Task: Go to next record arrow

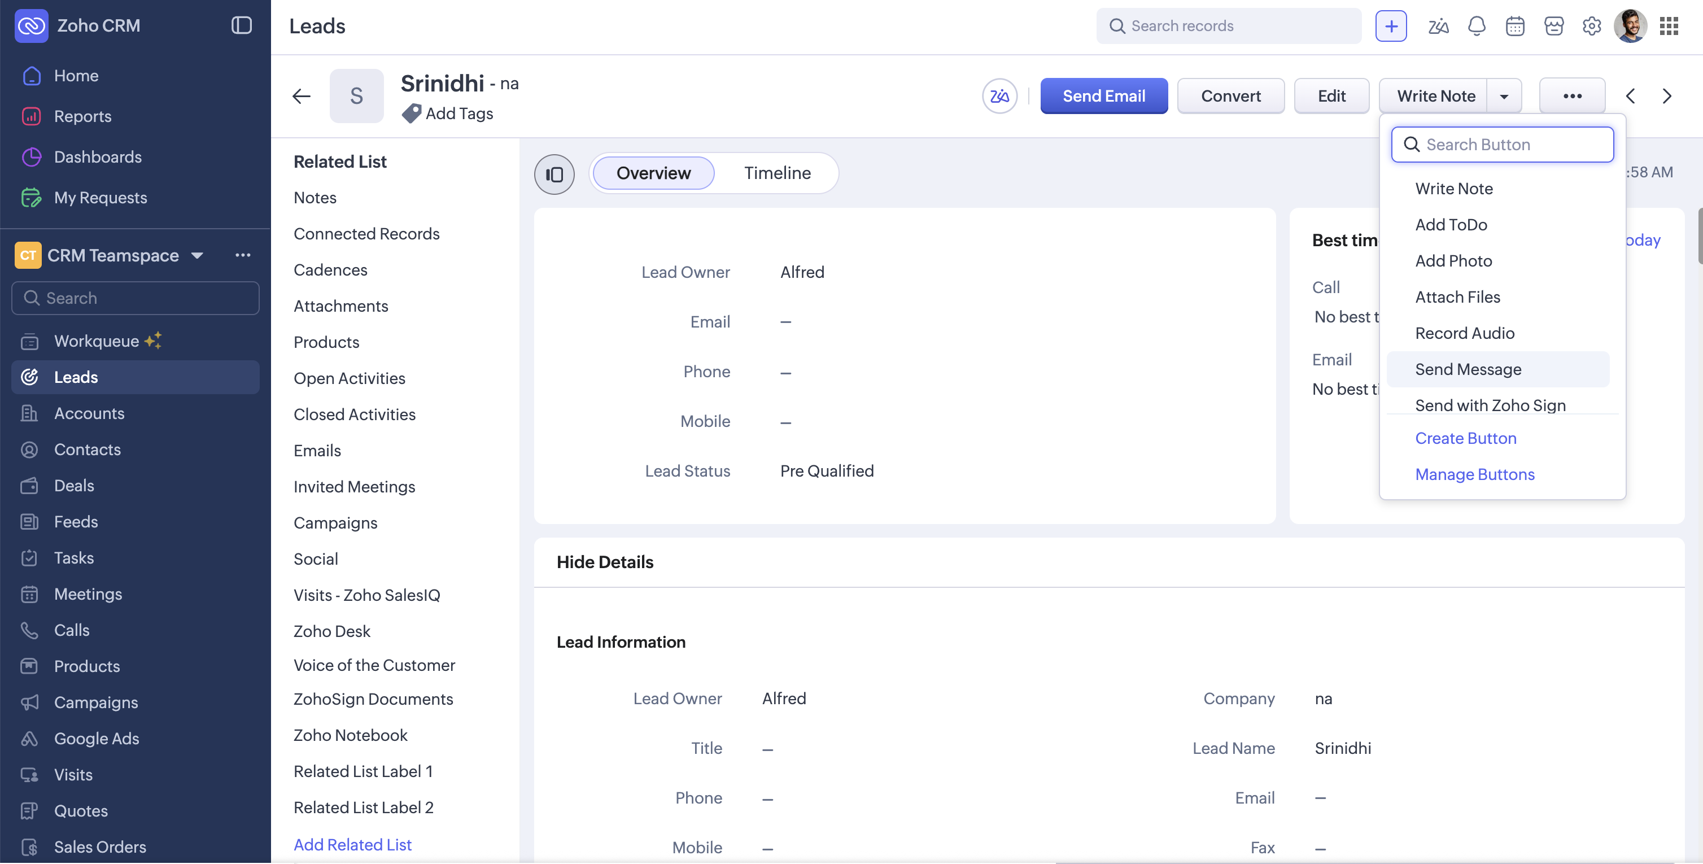Action: coord(1667,96)
